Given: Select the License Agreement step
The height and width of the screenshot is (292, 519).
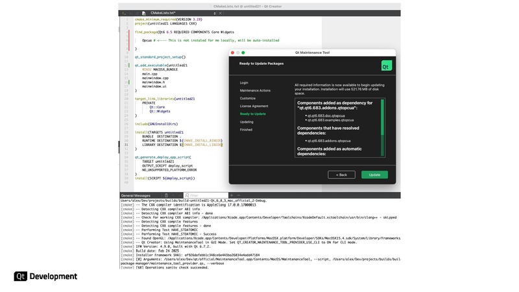Looking at the screenshot, I should tap(254, 106).
